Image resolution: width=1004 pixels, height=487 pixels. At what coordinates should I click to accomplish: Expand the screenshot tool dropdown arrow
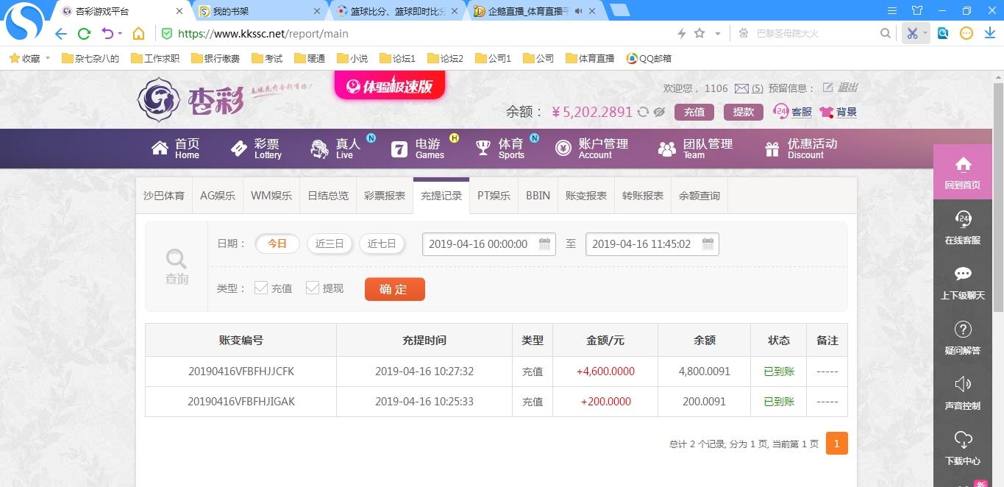coord(925,34)
